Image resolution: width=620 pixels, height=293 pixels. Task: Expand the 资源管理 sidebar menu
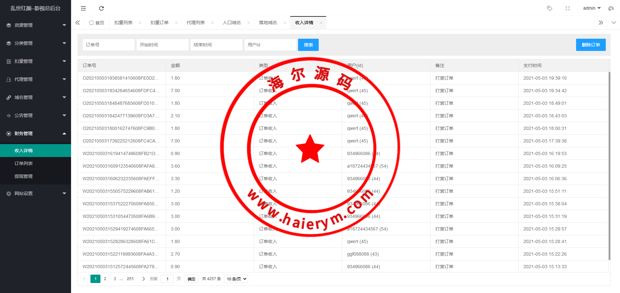click(x=36, y=25)
